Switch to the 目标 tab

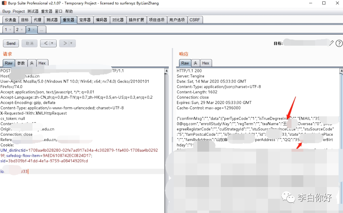[x=25, y=20]
